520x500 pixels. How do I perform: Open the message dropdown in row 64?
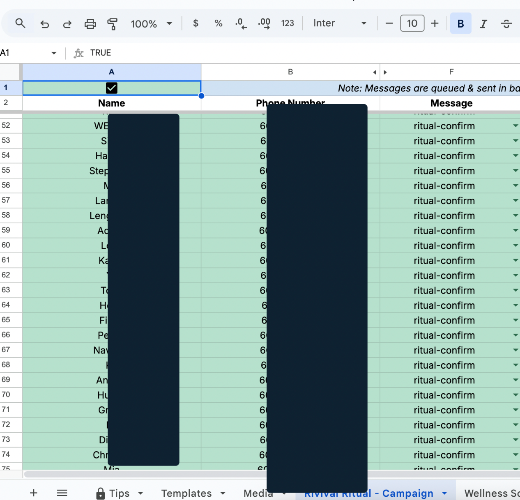click(515, 305)
